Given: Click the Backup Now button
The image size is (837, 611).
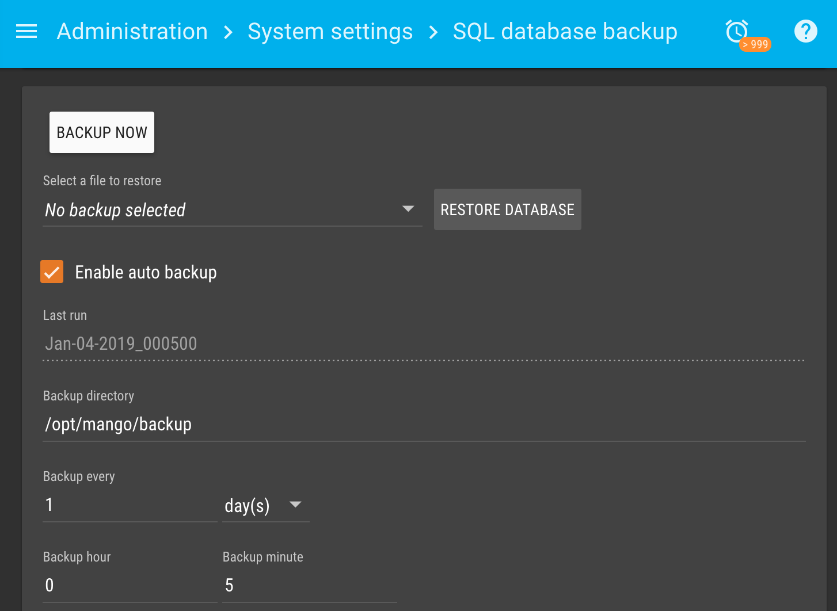Looking at the screenshot, I should tap(102, 132).
